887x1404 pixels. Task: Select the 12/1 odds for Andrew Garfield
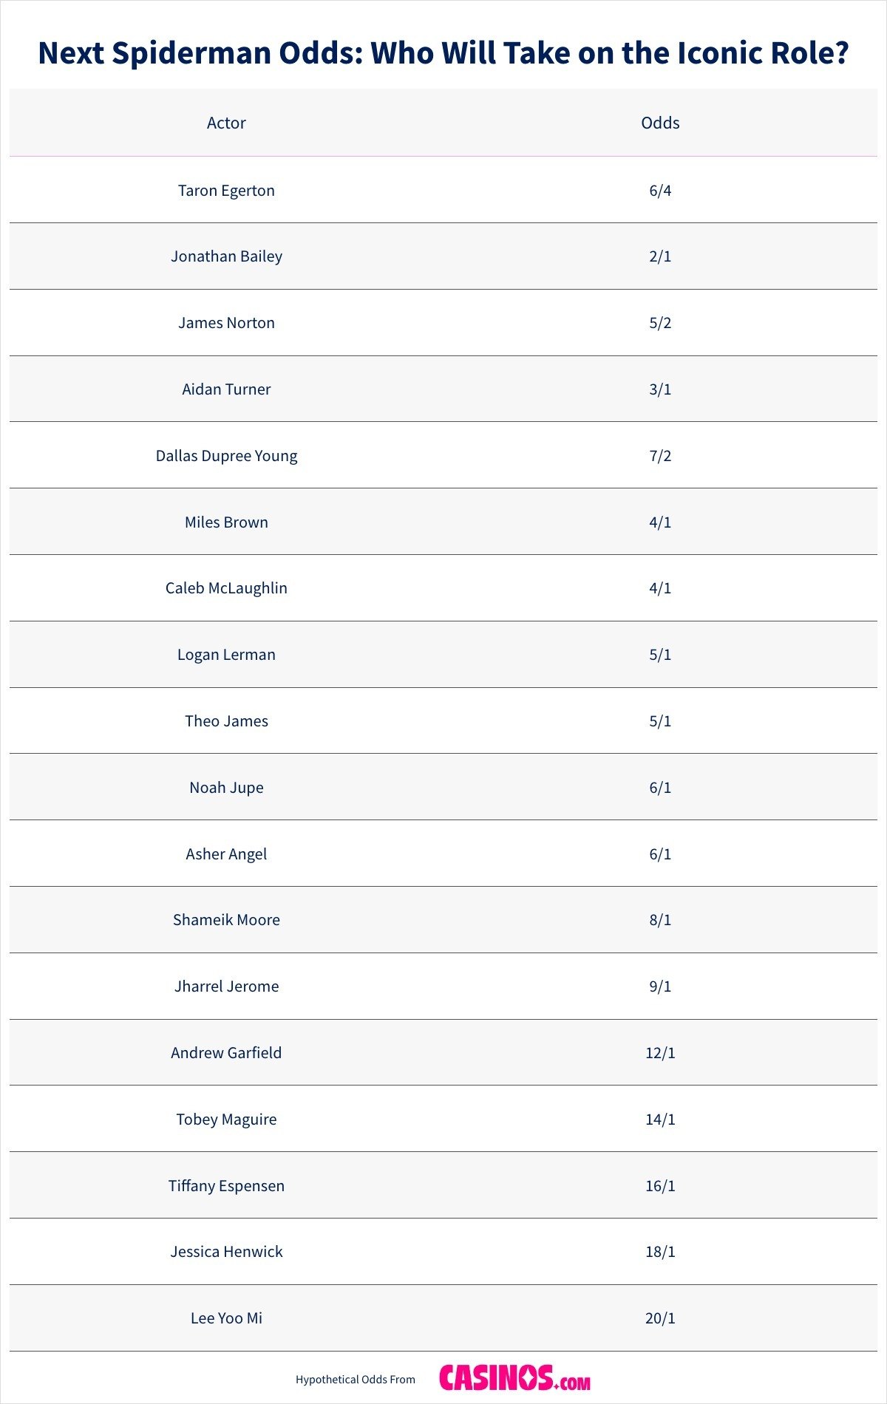(x=660, y=1053)
